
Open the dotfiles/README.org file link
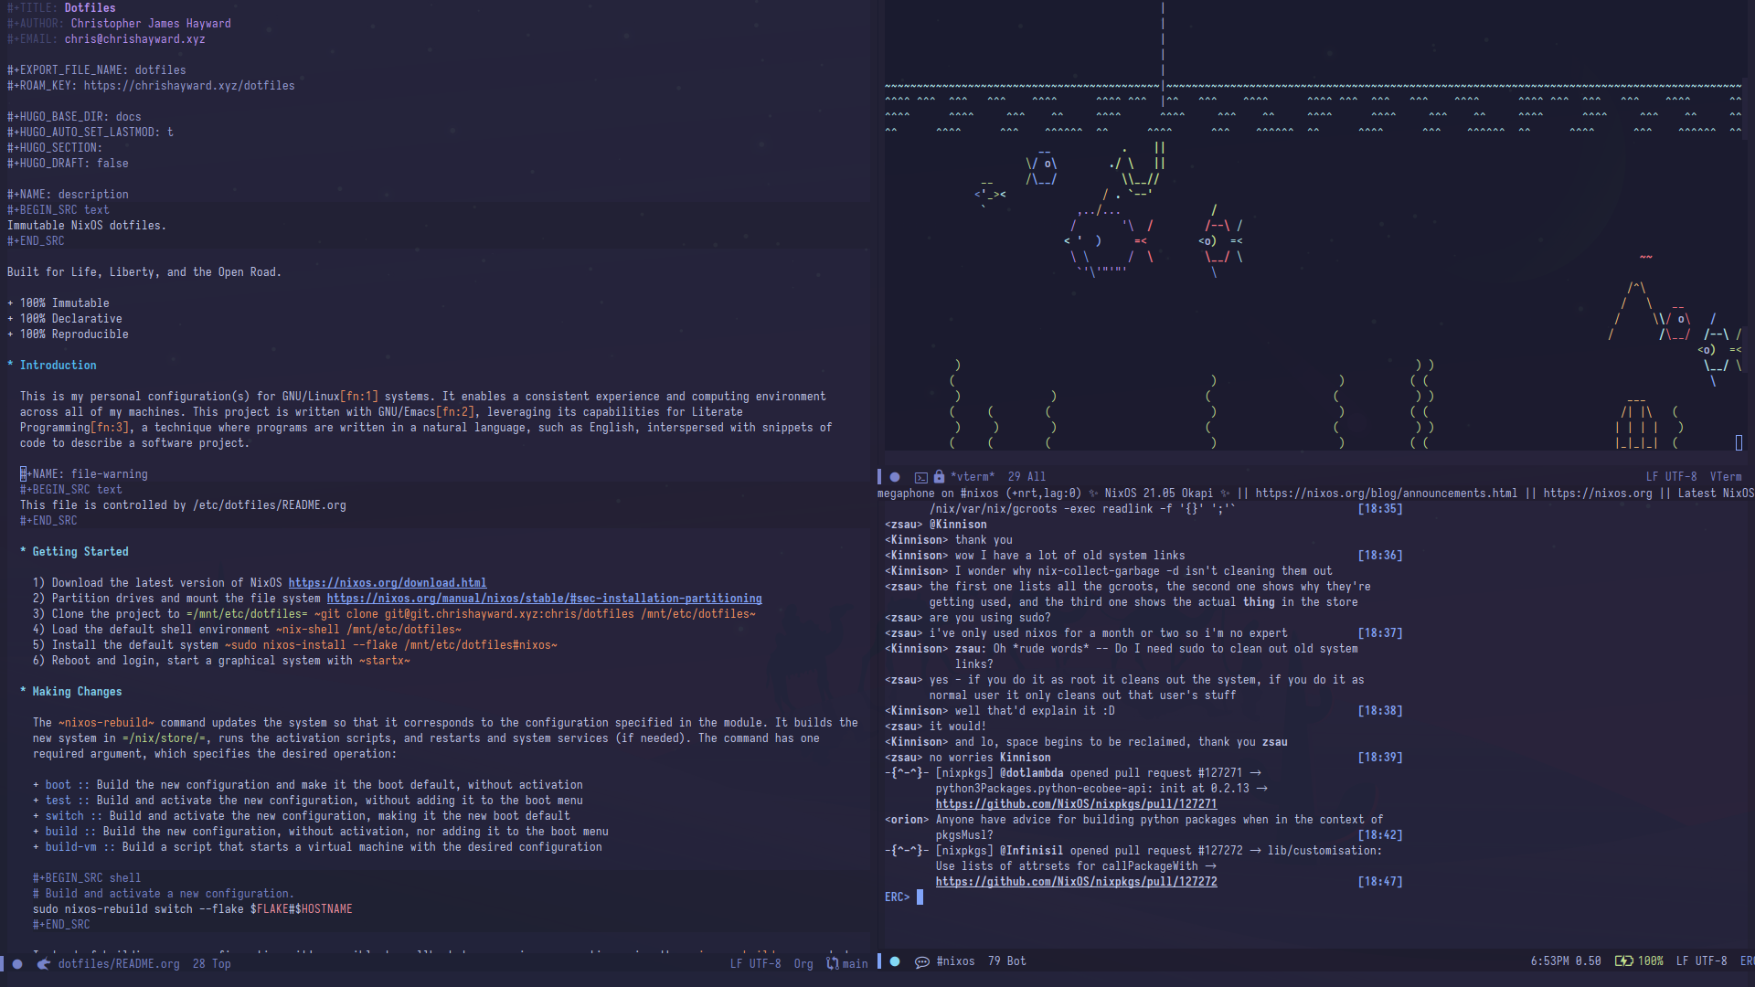(x=121, y=963)
